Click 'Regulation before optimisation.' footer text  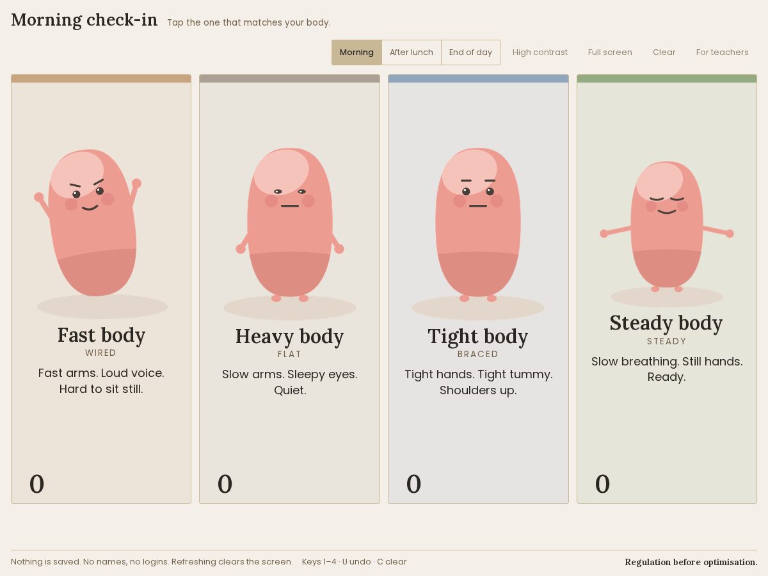(691, 562)
